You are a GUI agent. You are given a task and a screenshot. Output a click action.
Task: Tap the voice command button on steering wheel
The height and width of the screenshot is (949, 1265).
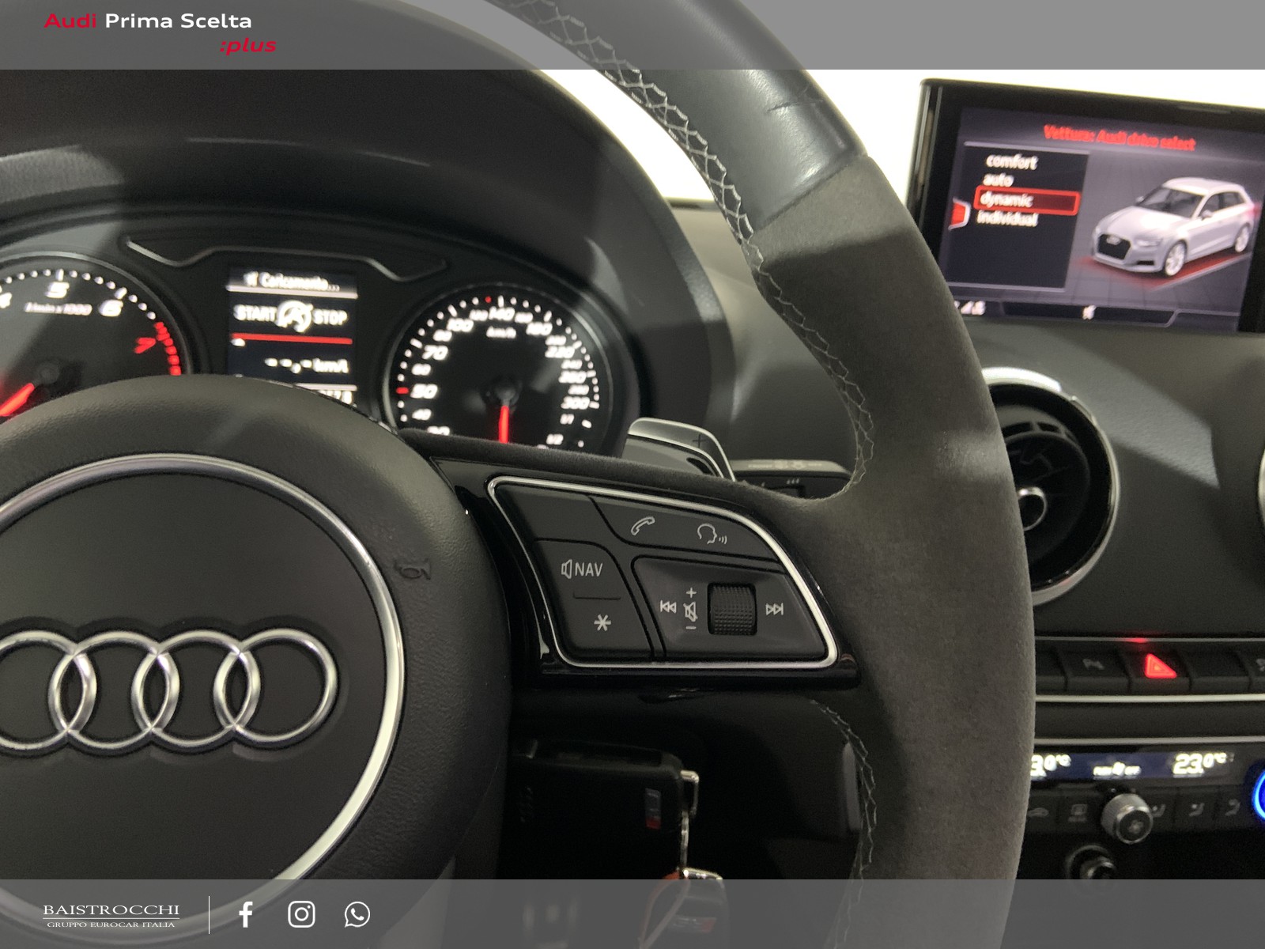point(712,535)
